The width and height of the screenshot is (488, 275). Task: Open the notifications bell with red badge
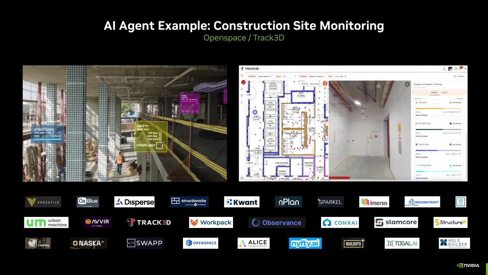click(461, 68)
